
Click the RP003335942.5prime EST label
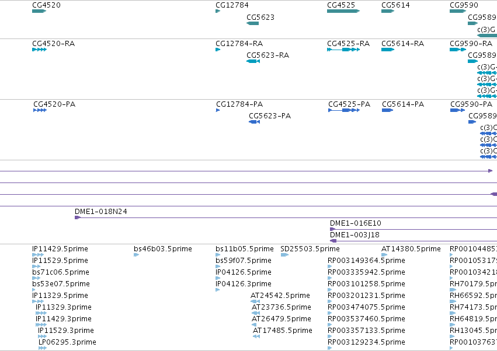click(366, 272)
